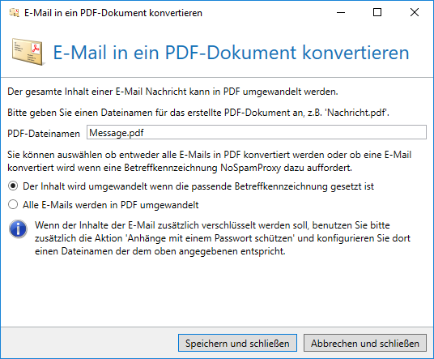The image size is (434, 359).
Task: Click the 'Bitte geben Sie einen Dateinamen' instruction
Action: [198, 113]
